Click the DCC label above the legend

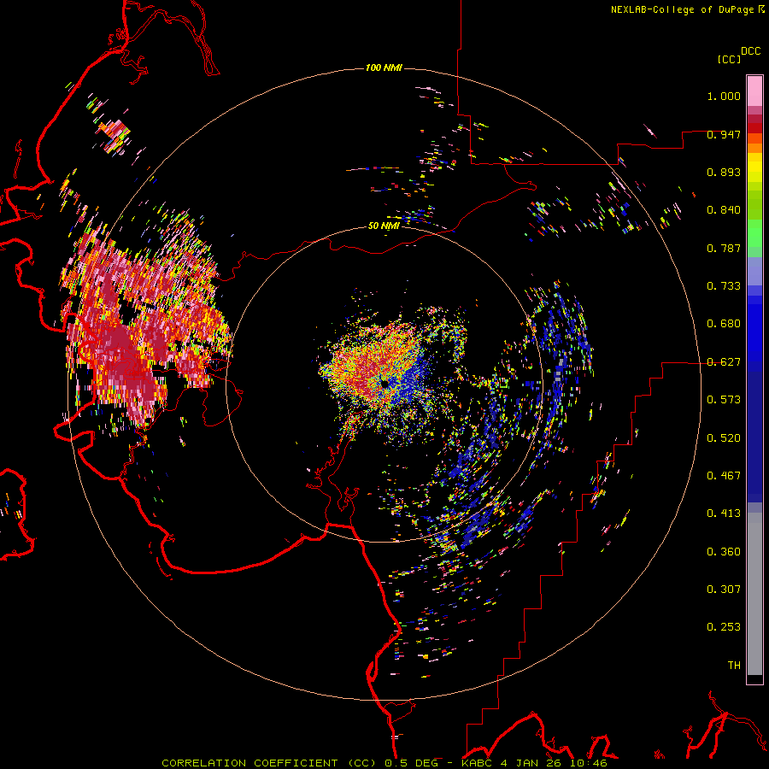point(751,51)
